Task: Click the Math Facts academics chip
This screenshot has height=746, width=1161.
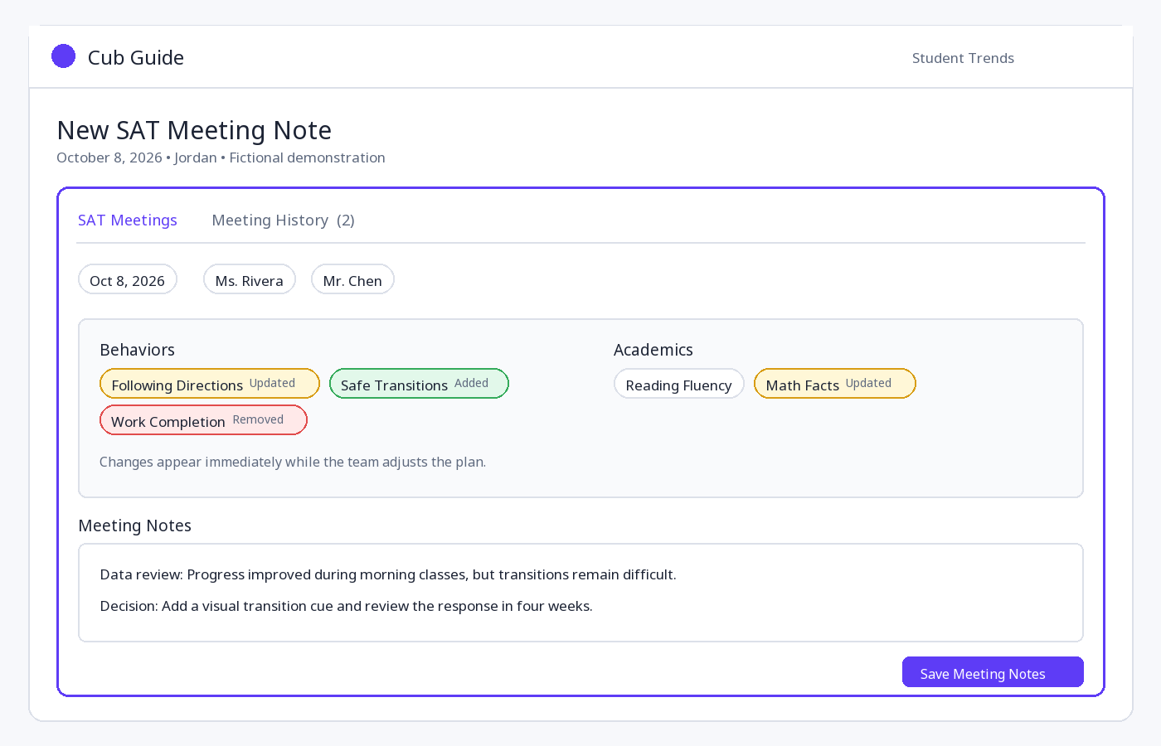Action: pyautogui.click(x=835, y=384)
